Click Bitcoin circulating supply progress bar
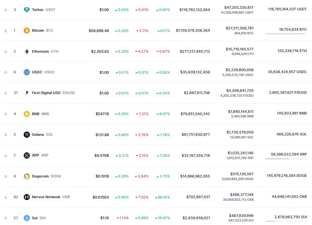The image size is (312, 225). 286,34
